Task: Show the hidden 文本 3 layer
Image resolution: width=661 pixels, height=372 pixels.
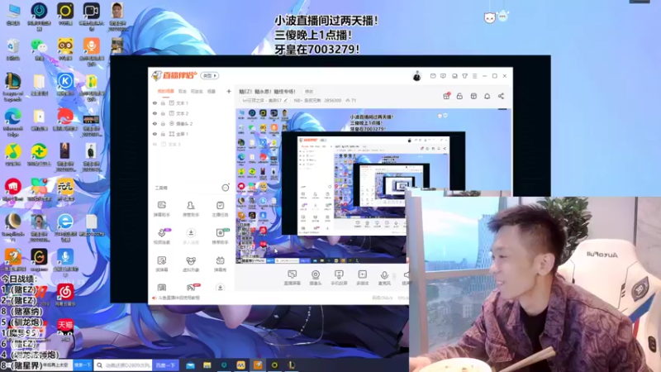Action: [x=155, y=144]
